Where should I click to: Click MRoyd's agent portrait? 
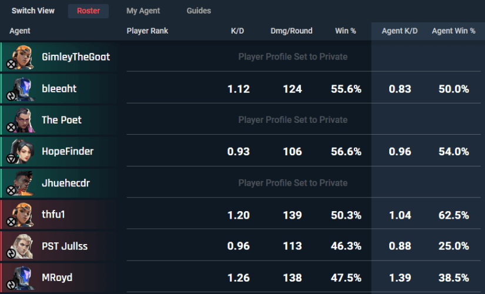[24, 278]
